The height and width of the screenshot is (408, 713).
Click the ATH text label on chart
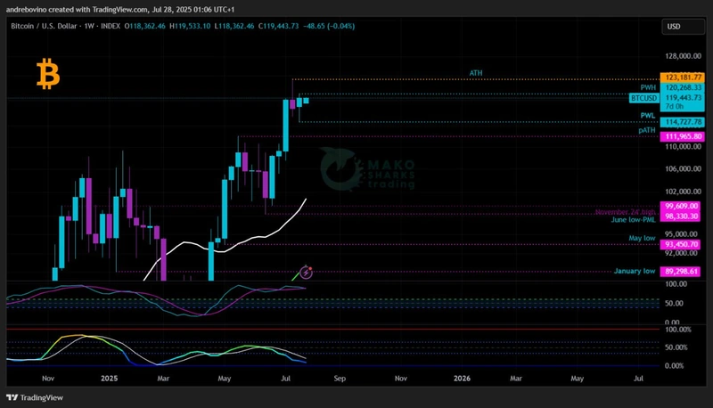point(477,72)
